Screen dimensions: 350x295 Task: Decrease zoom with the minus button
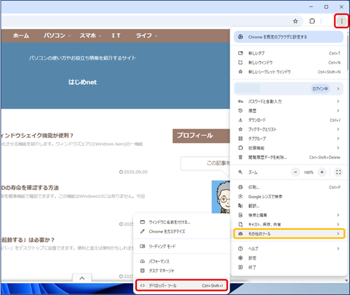point(295,172)
